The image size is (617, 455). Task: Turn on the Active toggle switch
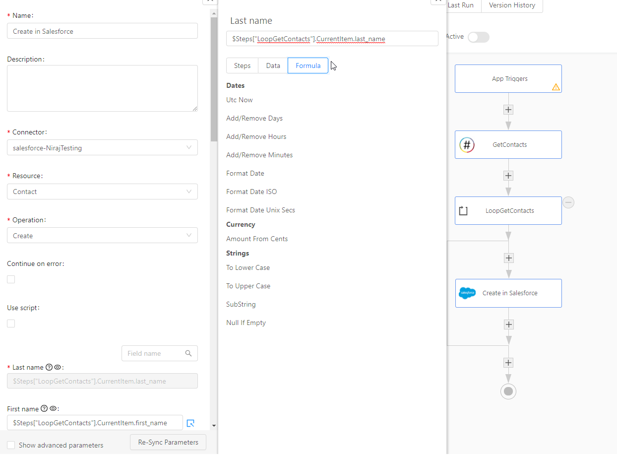point(479,37)
